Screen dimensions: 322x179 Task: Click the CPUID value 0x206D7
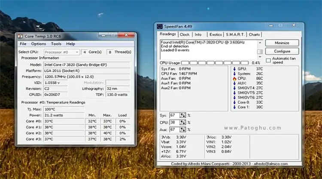55,94
